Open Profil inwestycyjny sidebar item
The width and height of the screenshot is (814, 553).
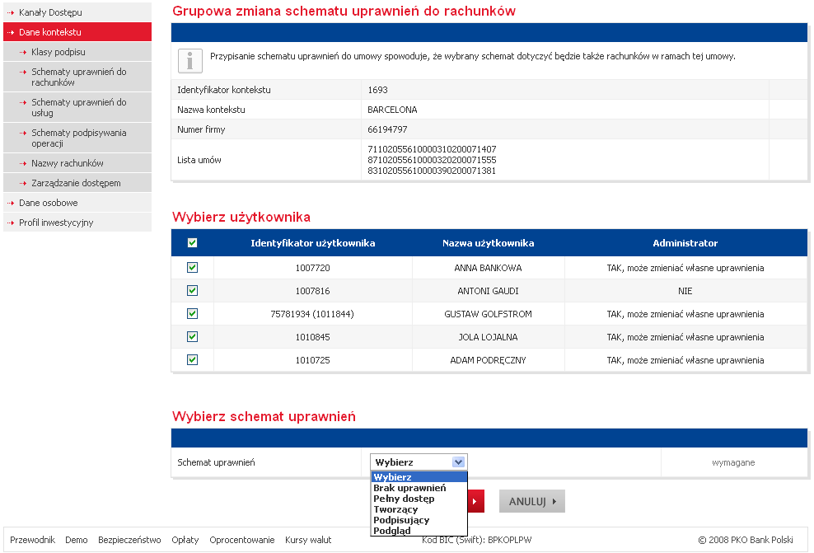click(x=77, y=223)
